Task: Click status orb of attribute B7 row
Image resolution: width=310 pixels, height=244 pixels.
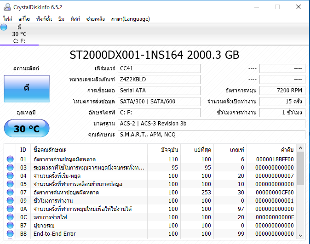Action: [x=10, y=226]
